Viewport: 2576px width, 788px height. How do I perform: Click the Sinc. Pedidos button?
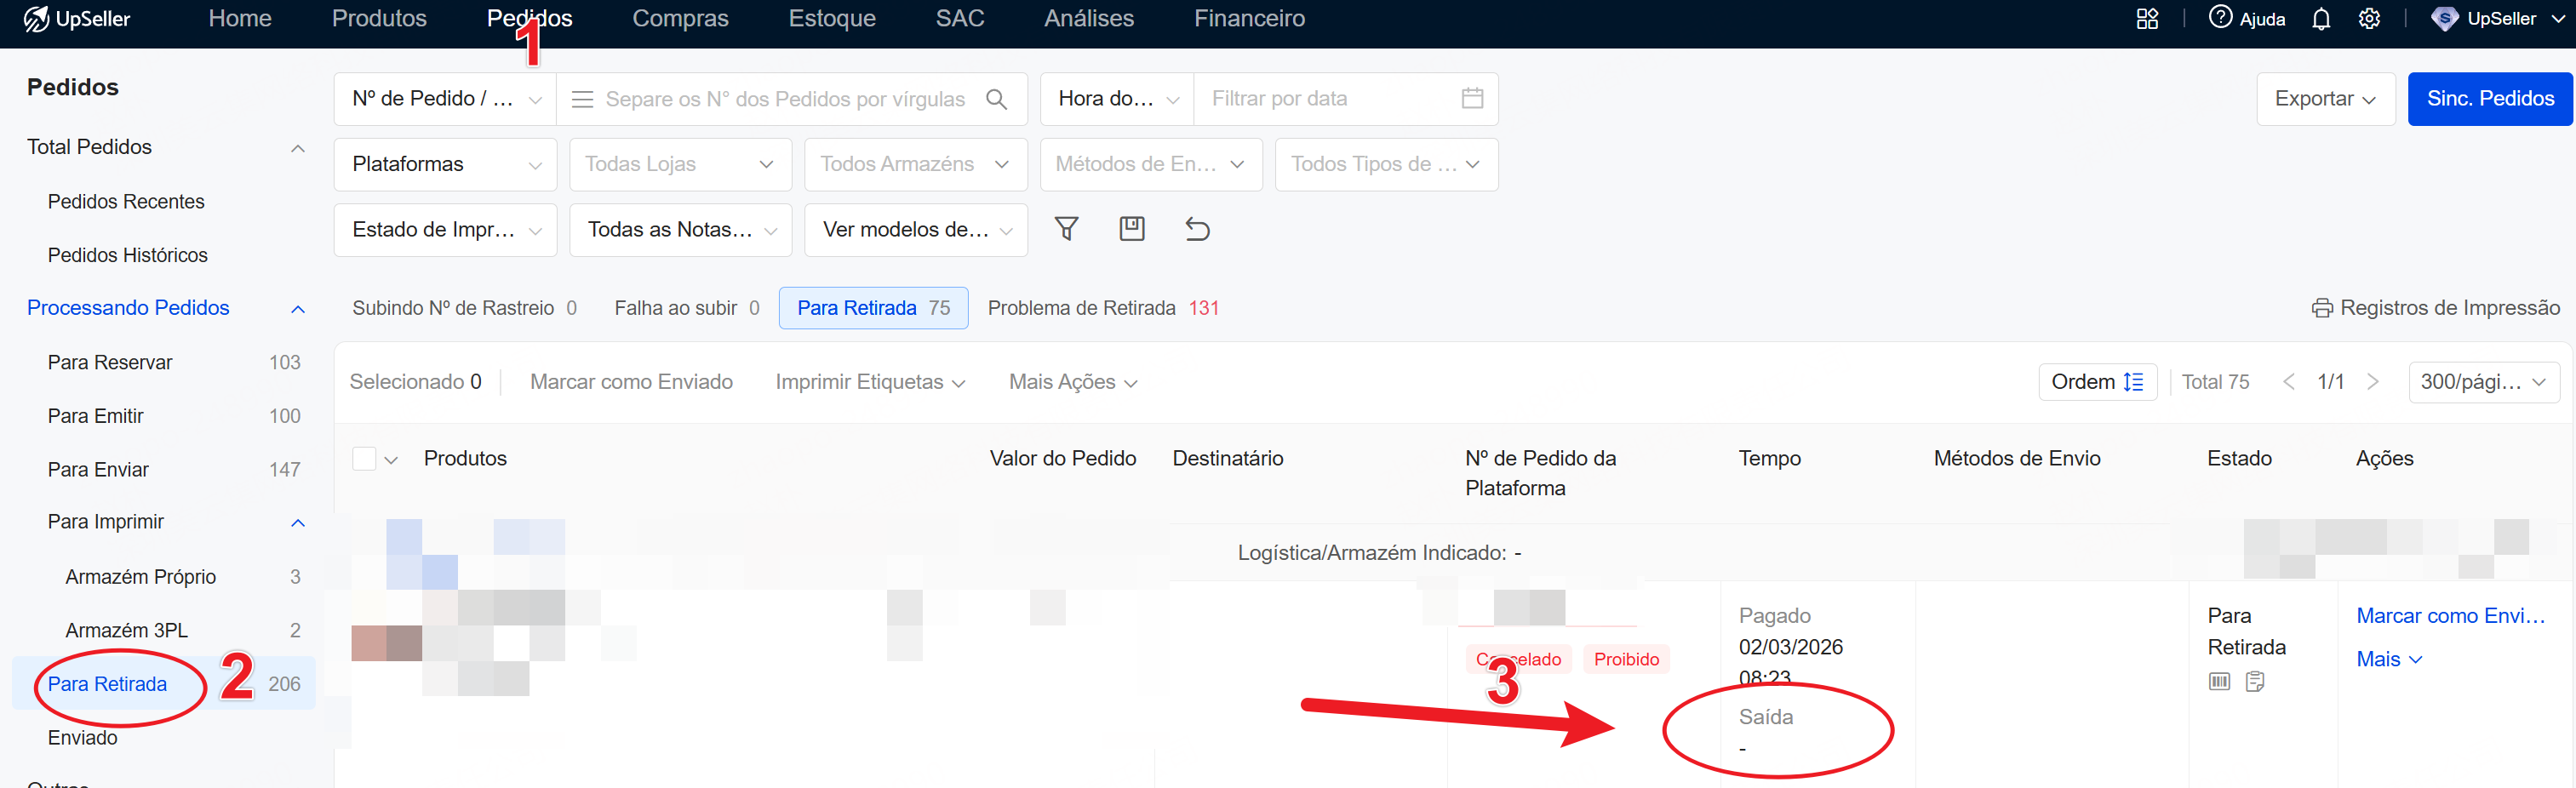pyautogui.click(x=2490, y=99)
